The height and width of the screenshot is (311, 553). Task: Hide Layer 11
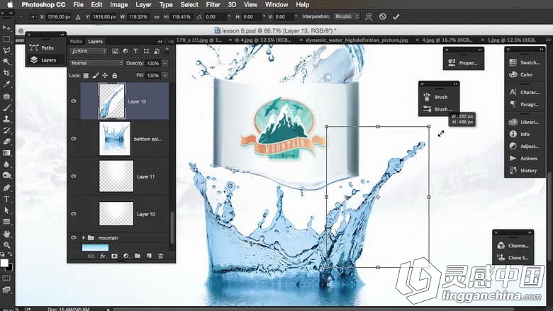click(74, 176)
